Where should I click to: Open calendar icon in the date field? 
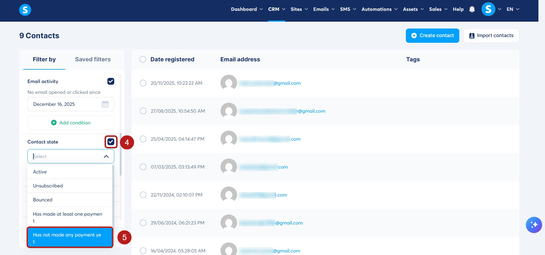(x=105, y=104)
